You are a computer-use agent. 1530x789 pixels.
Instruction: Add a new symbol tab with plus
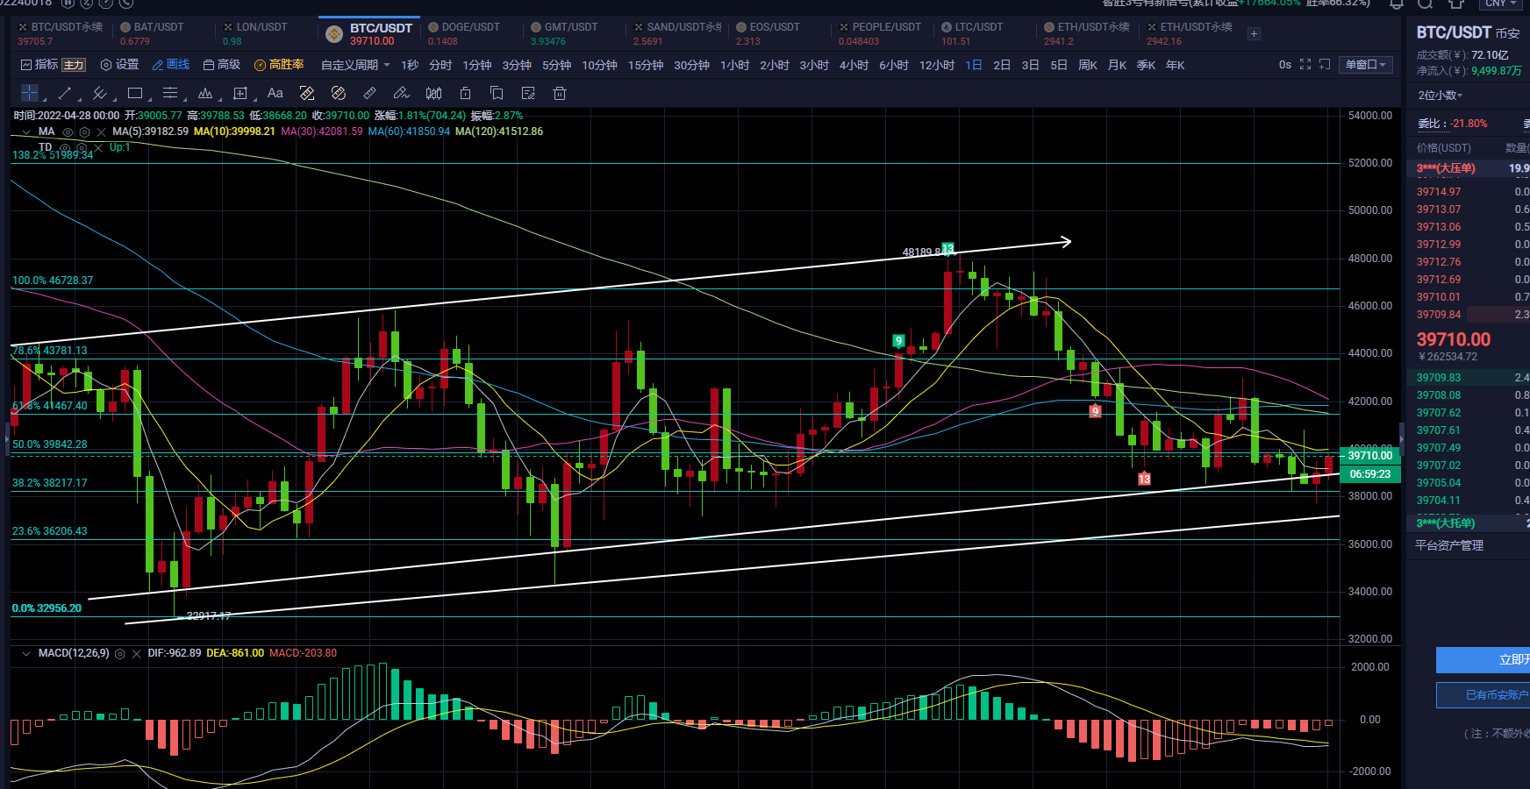click(x=1255, y=34)
